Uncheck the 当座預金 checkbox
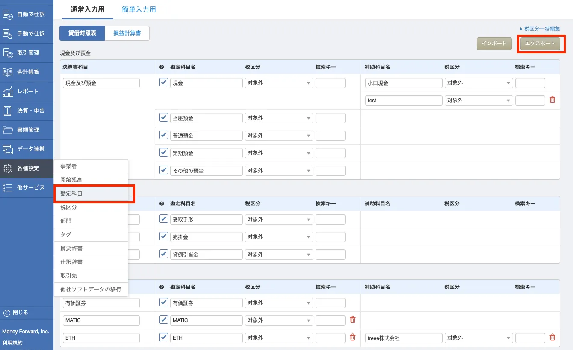Image resolution: width=573 pixels, height=350 pixels. 163,117
